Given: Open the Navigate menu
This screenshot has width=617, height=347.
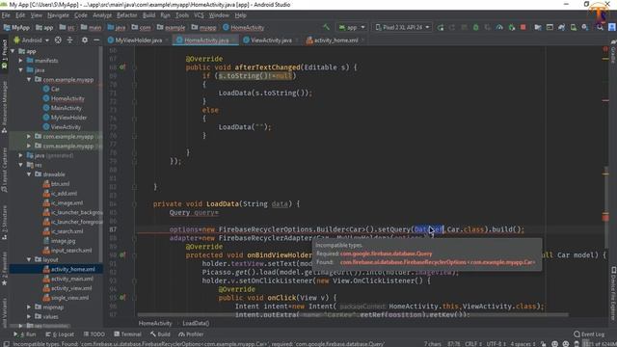Looking at the screenshot, I should (x=58, y=15).
